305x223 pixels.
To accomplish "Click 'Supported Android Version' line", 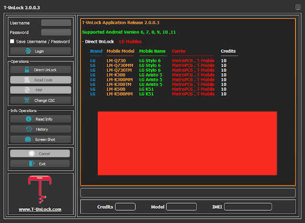I will pos(129,32).
